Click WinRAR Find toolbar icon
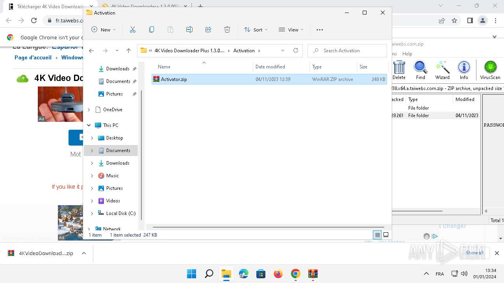The height and width of the screenshot is (283, 504). (x=421, y=70)
